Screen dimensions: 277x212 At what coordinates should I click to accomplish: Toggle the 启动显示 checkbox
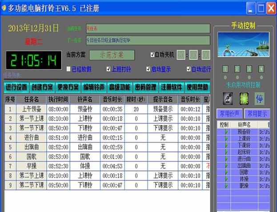click(x=148, y=69)
